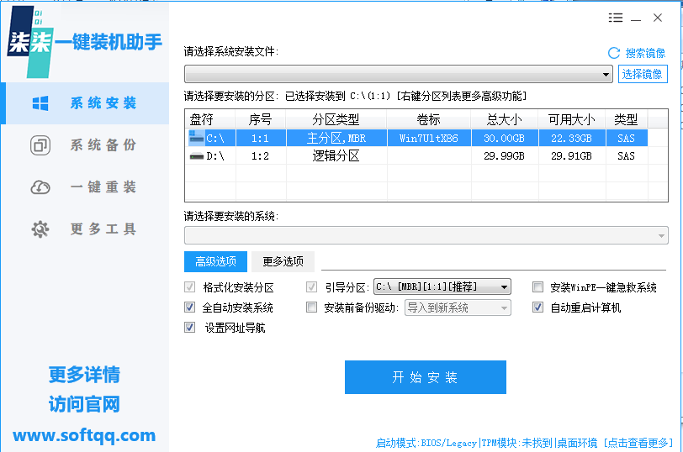Open the 点击查看更多 link in status bar
This screenshot has width=683, height=452.
[639, 443]
